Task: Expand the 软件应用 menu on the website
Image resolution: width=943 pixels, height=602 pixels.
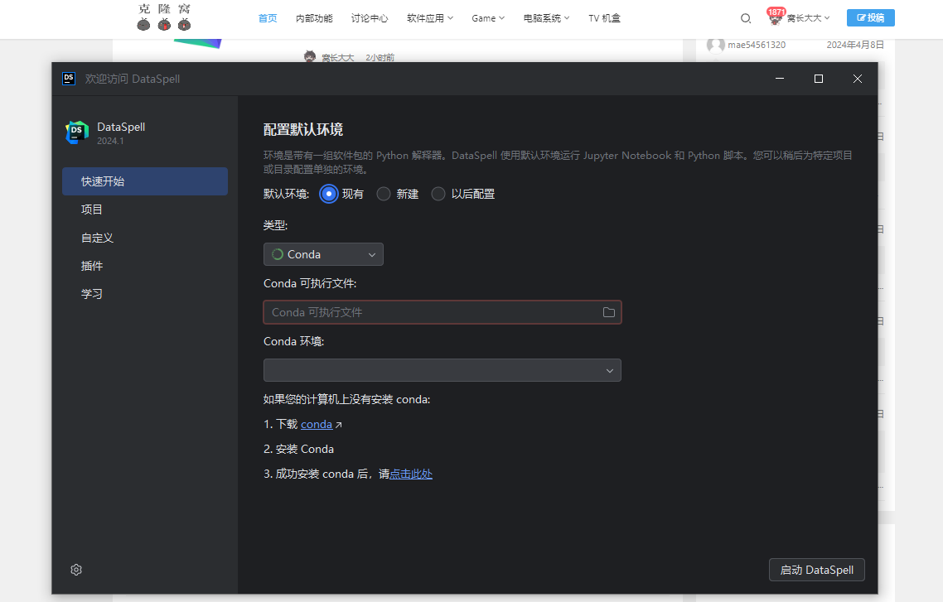Action: pyautogui.click(x=429, y=18)
